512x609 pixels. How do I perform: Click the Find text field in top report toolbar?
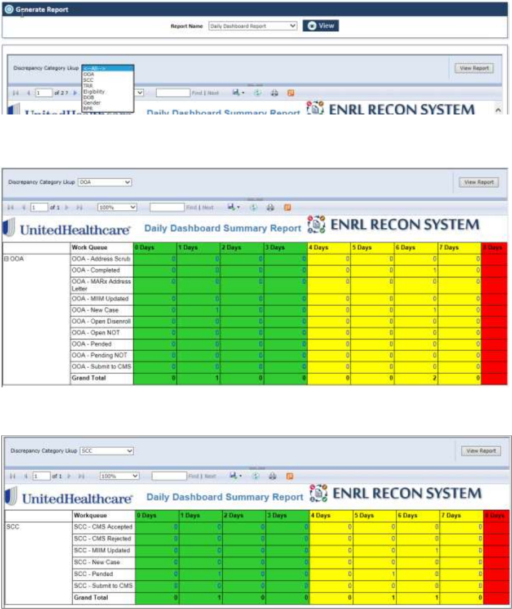173,93
